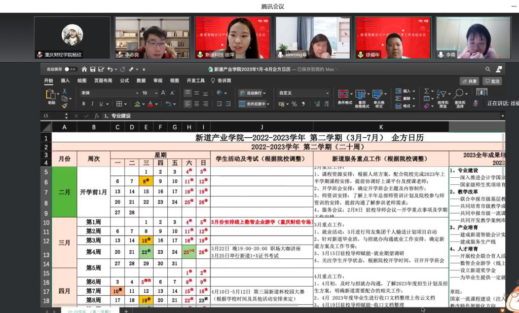Switch to the 插入 (Insert) ribbon tab
The height and width of the screenshot is (313, 519).
pos(65,81)
